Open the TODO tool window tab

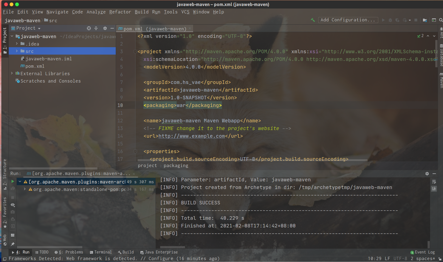click(42, 252)
